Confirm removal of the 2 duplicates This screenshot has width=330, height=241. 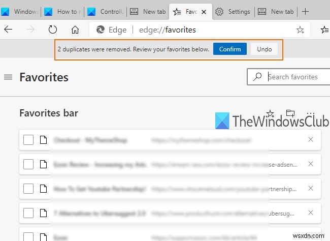tap(230, 49)
